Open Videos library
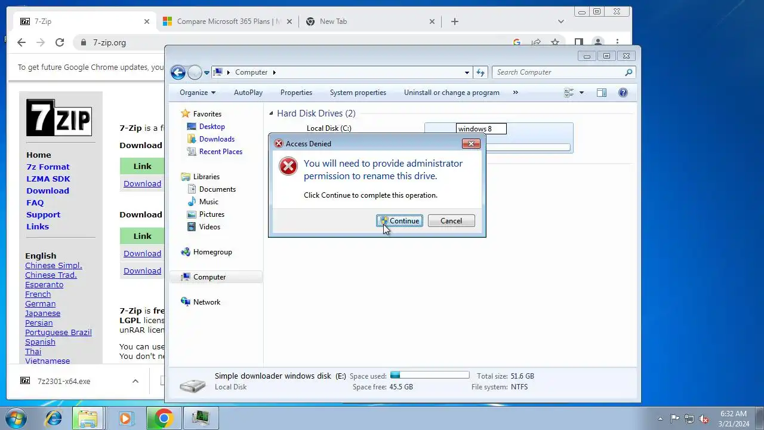 [210, 227]
